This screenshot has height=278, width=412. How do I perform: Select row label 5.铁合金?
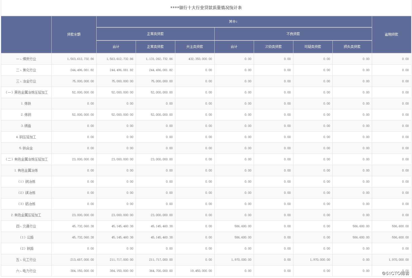click(26, 148)
